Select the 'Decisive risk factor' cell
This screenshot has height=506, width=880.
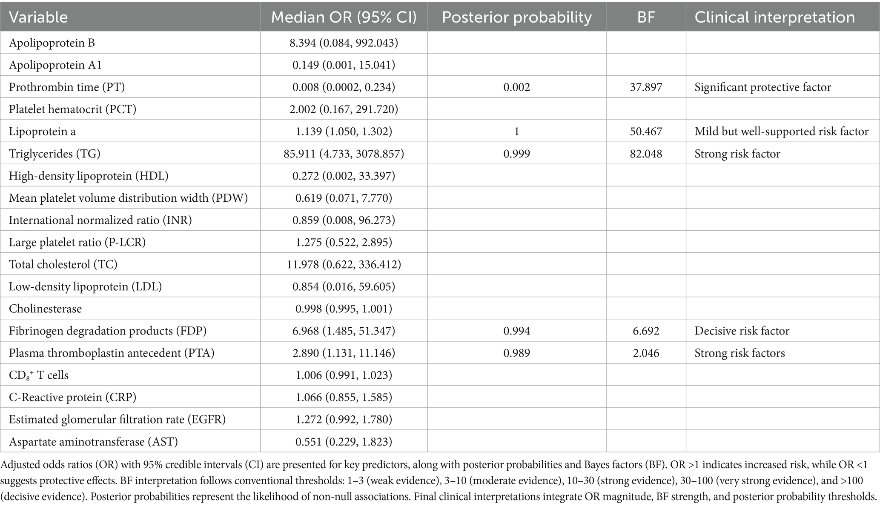pos(742,331)
